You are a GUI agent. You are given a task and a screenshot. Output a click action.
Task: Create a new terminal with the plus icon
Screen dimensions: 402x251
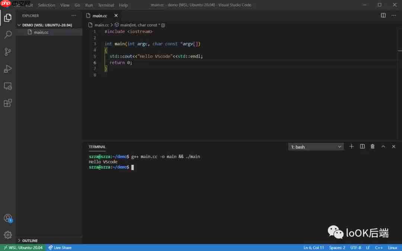351,146
